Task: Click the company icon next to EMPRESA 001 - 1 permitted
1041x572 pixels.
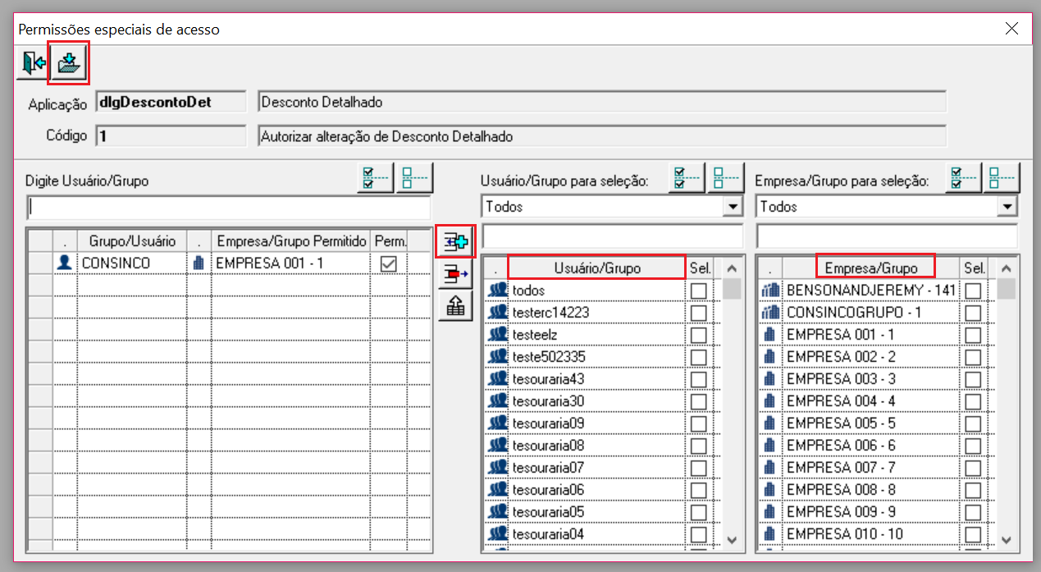Action: (x=198, y=263)
